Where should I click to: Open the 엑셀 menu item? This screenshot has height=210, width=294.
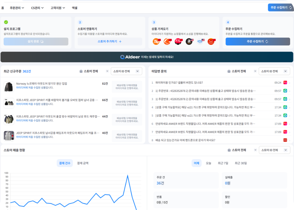[x=75, y=8]
